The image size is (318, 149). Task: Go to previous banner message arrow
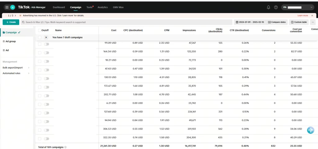point(6,15)
